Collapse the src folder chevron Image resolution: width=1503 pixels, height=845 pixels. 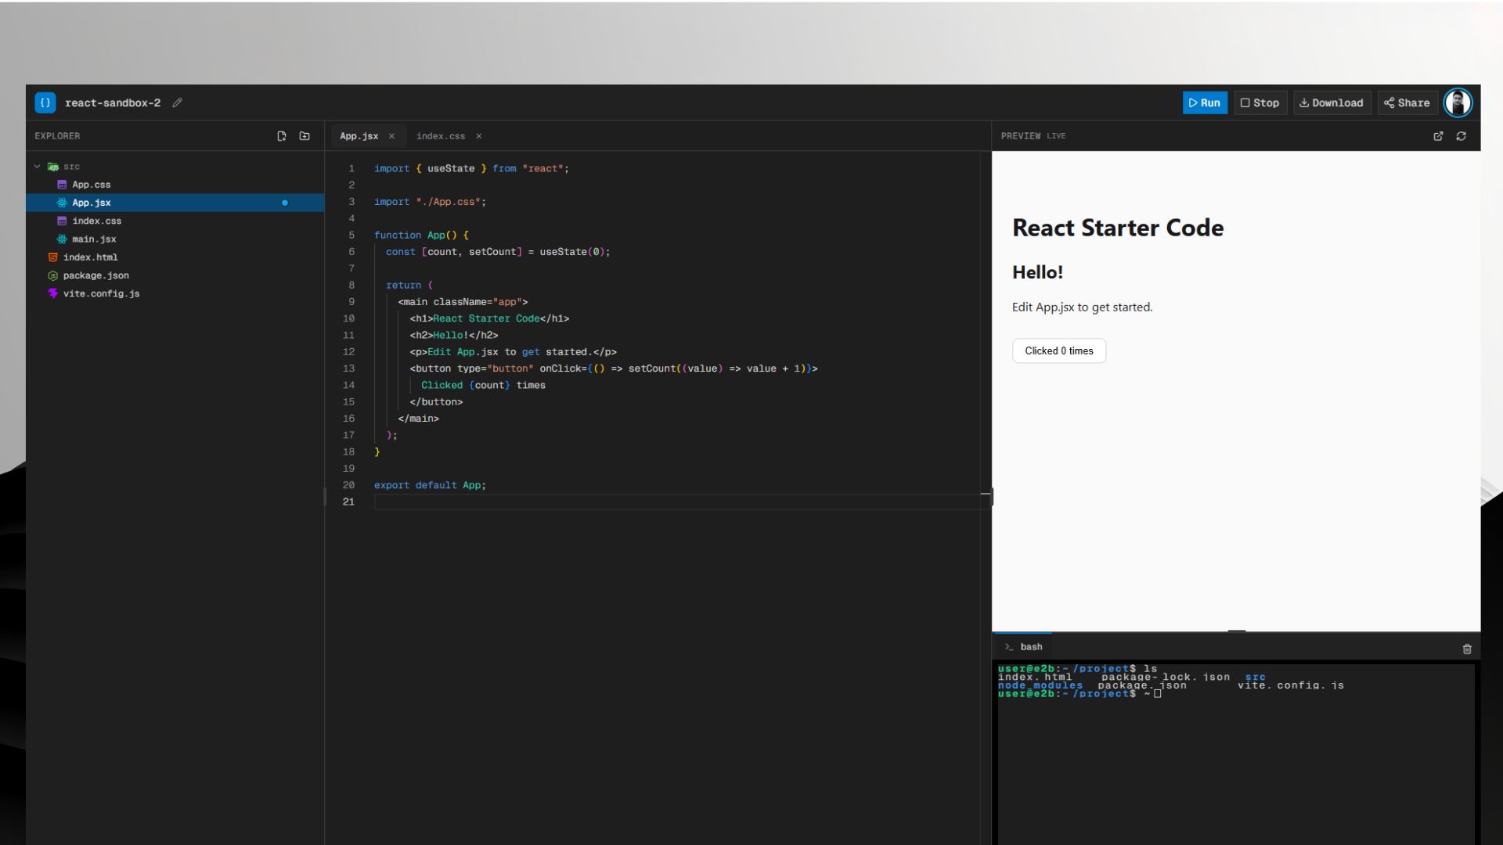(x=37, y=167)
